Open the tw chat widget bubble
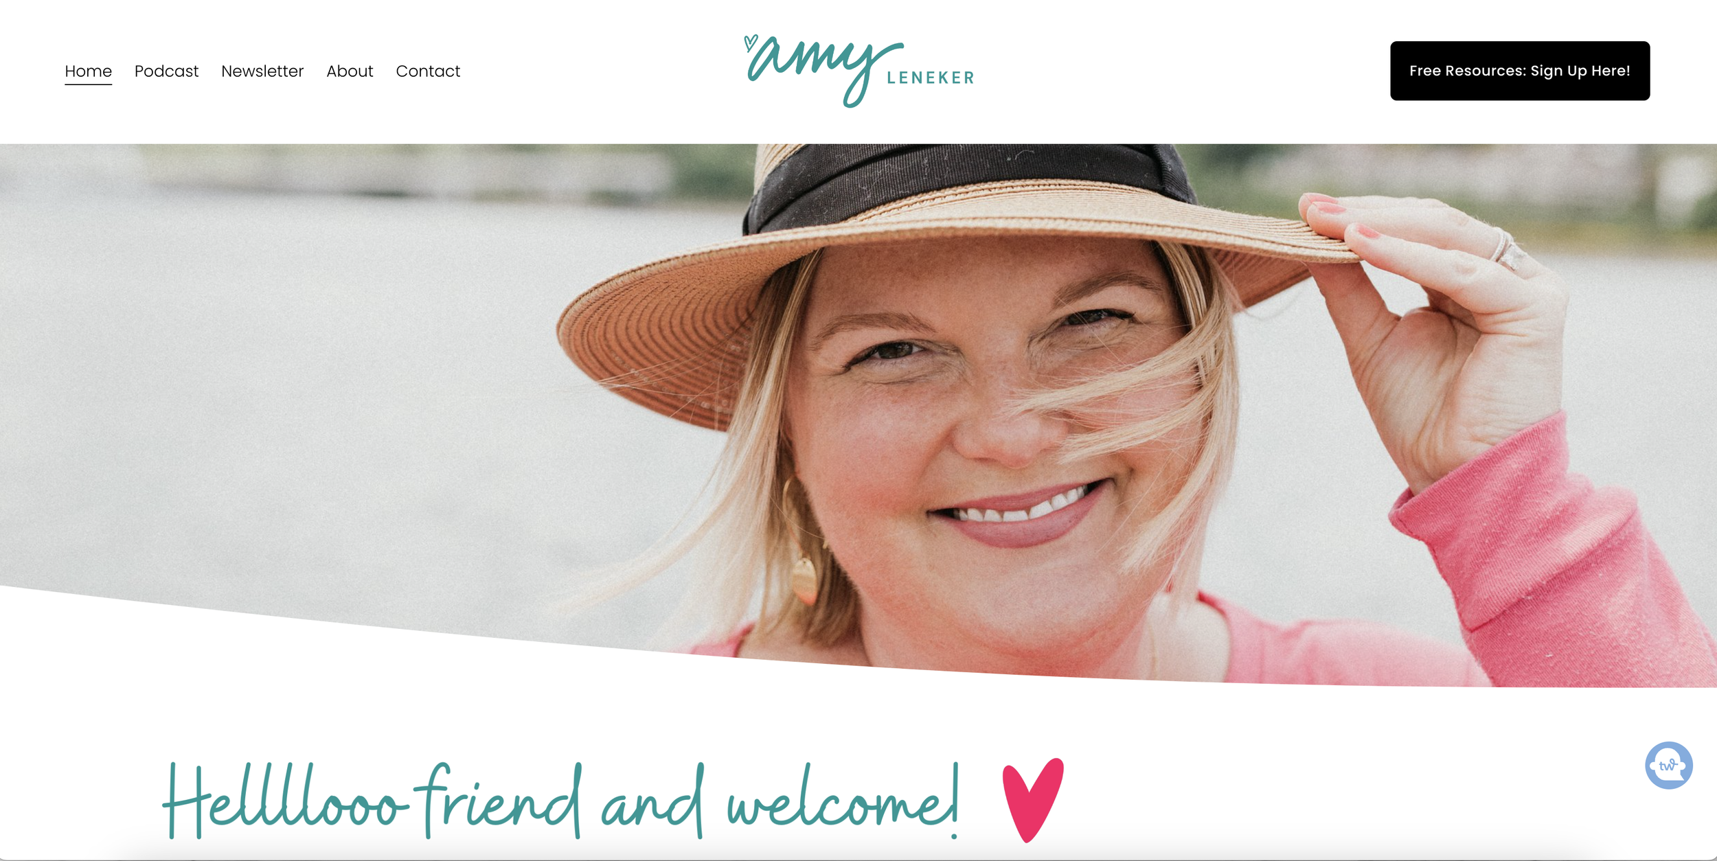1717x861 pixels. (1668, 766)
